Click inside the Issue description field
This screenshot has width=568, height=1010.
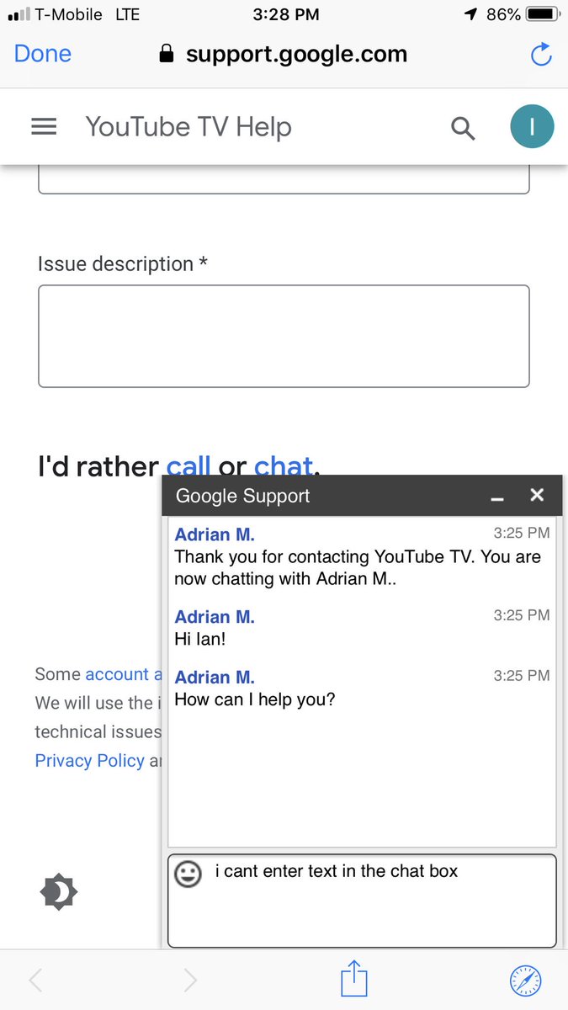click(284, 336)
